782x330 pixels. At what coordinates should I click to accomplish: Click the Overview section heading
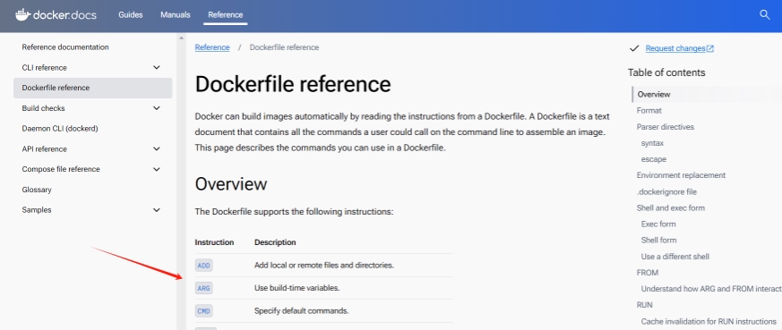(231, 184)
